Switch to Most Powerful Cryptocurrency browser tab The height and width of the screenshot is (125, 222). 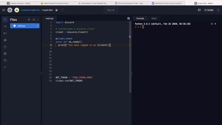[x=55, y=3]
